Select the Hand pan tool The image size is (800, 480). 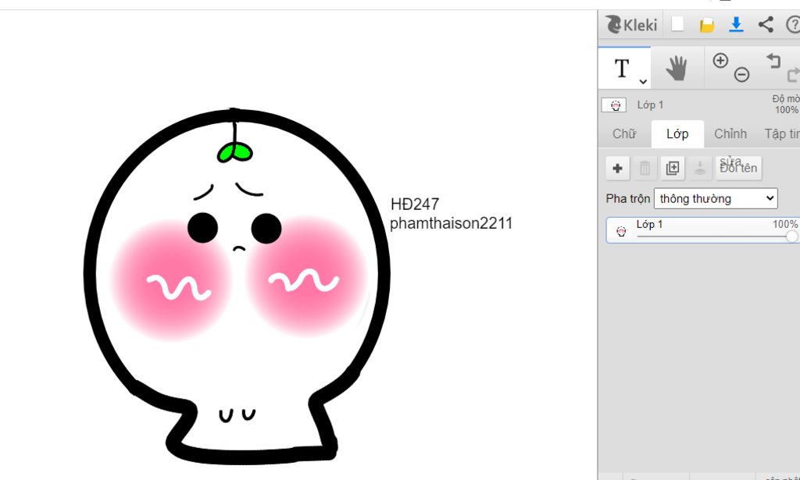click(x=677, y=68)
